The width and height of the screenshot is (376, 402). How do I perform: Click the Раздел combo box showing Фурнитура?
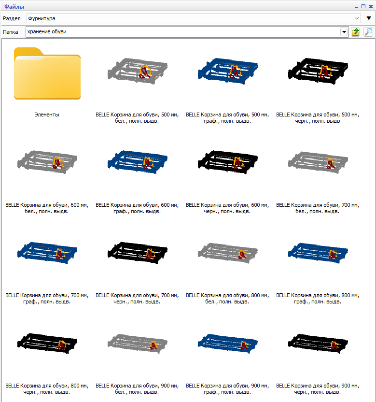194,18
